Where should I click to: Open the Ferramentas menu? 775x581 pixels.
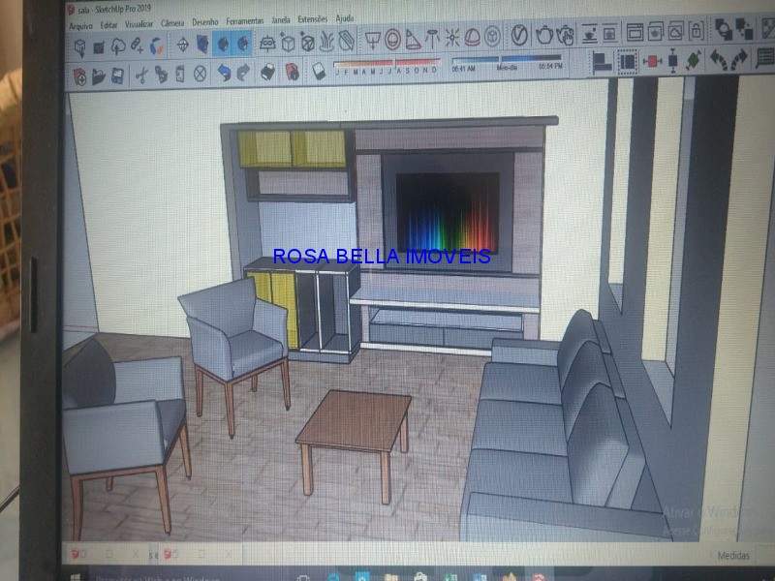tap(245, 20)
